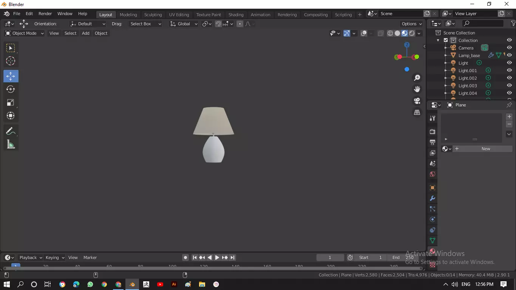This screenshot has height=290, width=516.
Task: Hide Light.004 in the outliner
Action: pyautogui.click(x=509, y=93)
